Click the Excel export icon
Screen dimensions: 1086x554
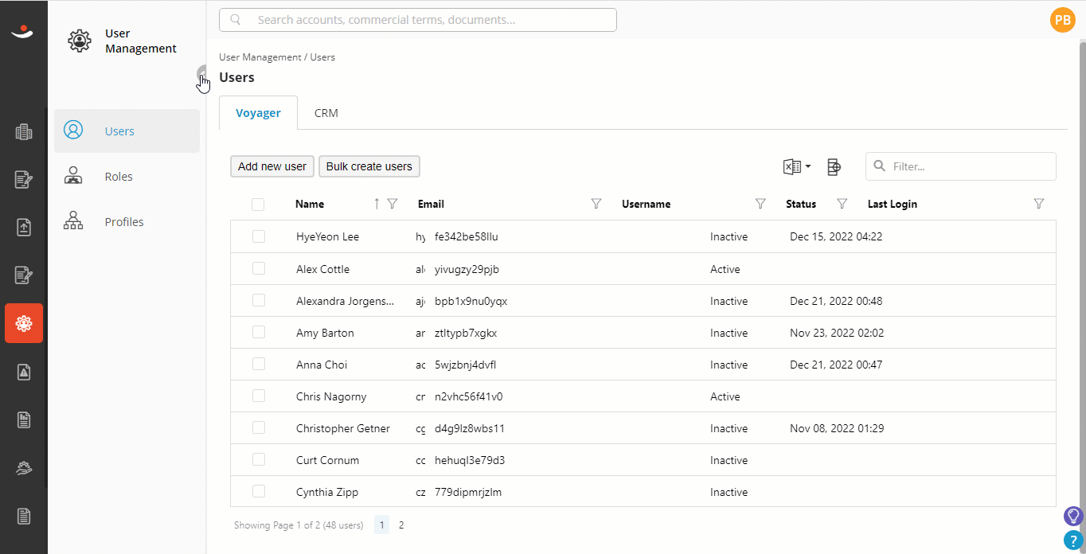[792, 166]
